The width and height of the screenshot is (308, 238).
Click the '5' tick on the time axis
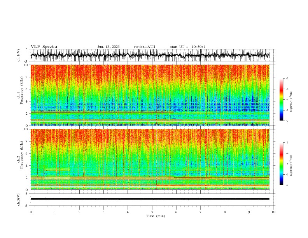click(x=152, y=212)
